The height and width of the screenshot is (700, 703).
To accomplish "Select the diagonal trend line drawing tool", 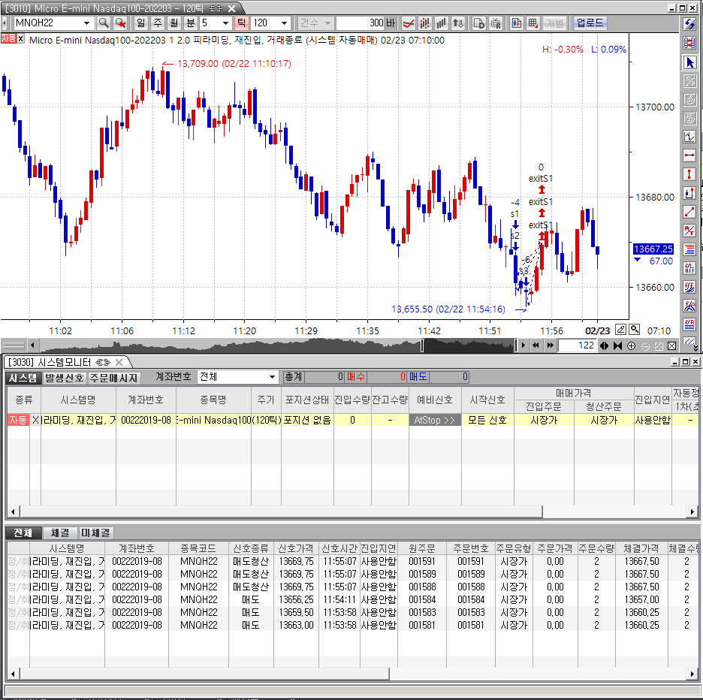I will [x=689, y=211].
